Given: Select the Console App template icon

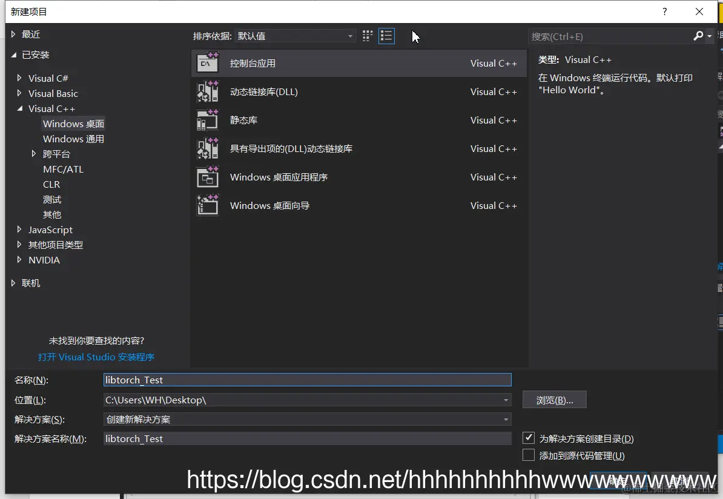Looking at the screenshot, I should pyautogui.click(x=208, y=63).
